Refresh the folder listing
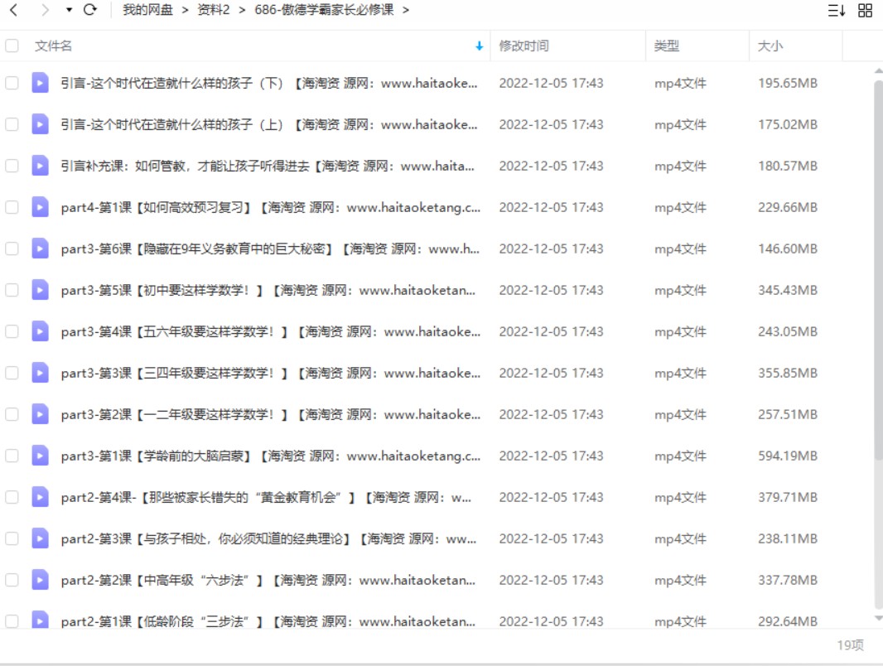Screen dimensions: 883x666 point(90,10)
